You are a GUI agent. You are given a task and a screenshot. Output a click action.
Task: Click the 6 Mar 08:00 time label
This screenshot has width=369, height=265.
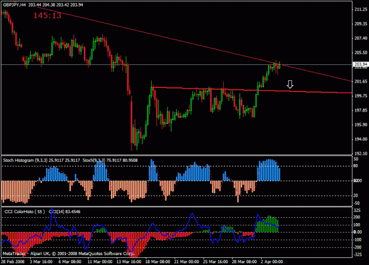point(70,261)
